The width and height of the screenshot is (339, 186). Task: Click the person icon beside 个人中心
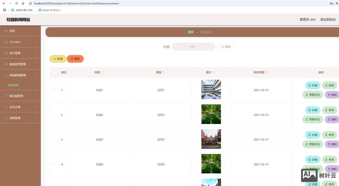pos(6,42)
